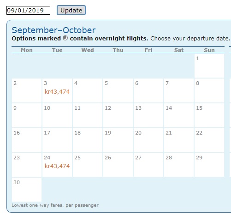Select September 10 in the calendar
This screenshot has height=220, width=231.
click(57, 115)
